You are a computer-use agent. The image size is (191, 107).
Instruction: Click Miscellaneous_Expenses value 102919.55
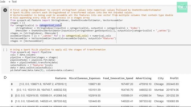tap(94, 95)
